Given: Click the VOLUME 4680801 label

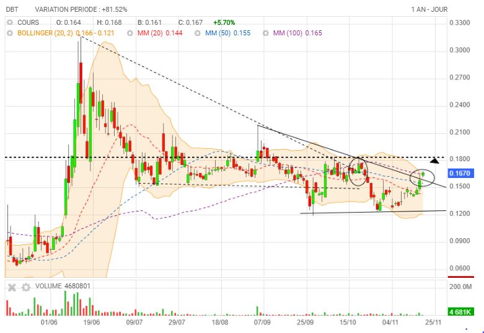Looking at the screenshot, I should coord(63,286).
